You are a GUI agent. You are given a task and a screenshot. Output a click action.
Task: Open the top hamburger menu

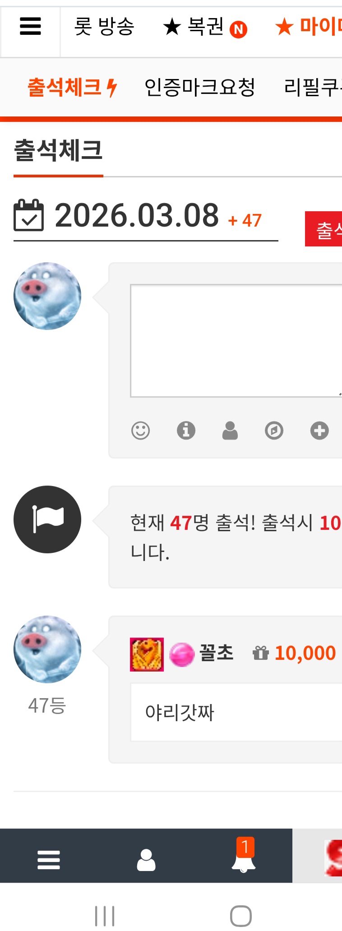click(x=30, y=26)
